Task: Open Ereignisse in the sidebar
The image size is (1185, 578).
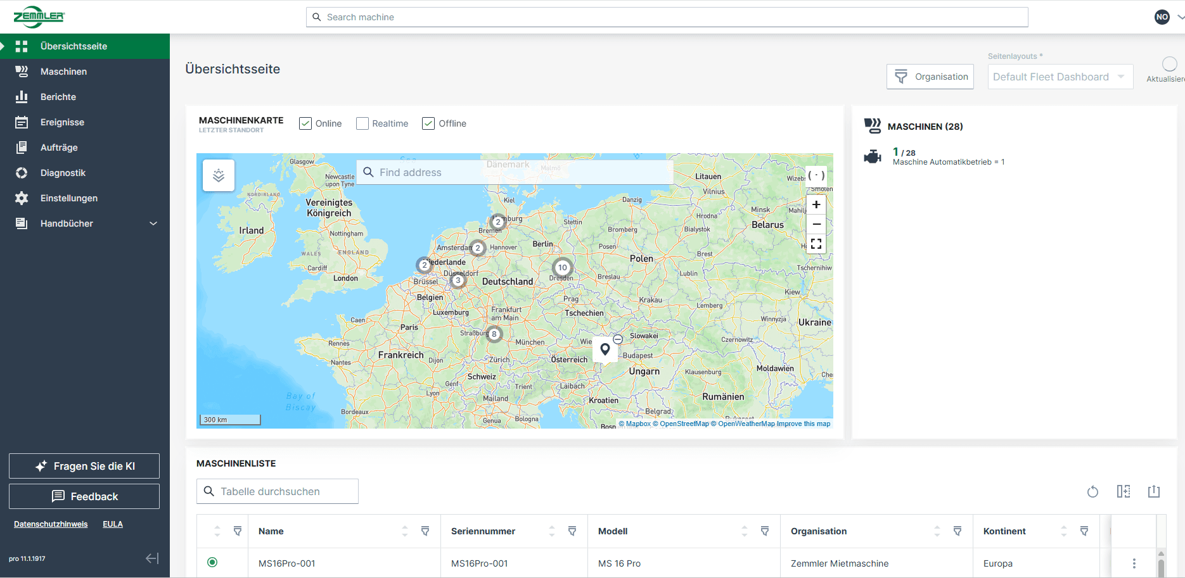Action: [x=85, y=122]
